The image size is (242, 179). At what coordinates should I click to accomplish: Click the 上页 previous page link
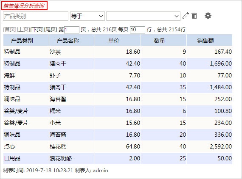coord(23,29)
